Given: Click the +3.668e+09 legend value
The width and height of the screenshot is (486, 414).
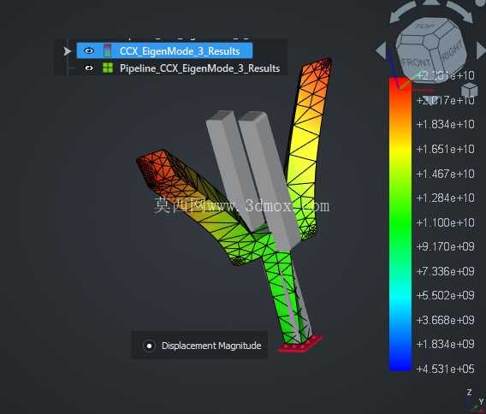Looking at the screenshot, I should click(x=446, y=320).
